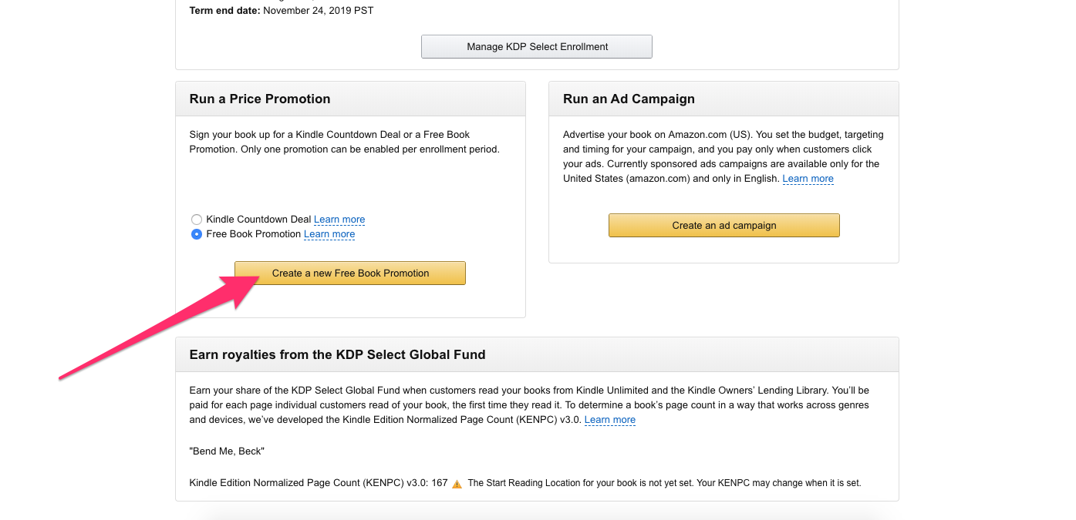Open Learn more beside Kindle Countdown Deal

339,220
